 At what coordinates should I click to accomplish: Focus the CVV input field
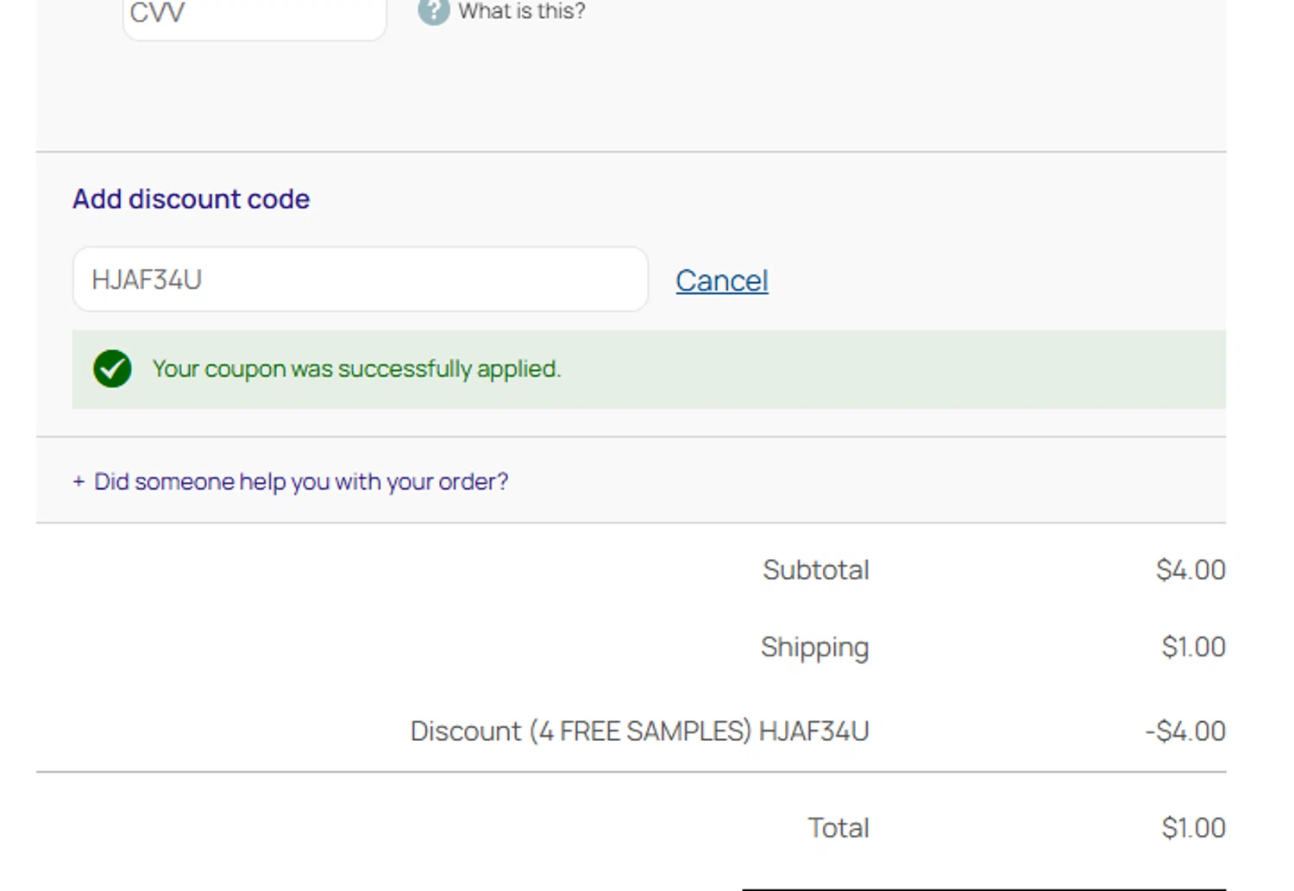click(x=254, y=16)
